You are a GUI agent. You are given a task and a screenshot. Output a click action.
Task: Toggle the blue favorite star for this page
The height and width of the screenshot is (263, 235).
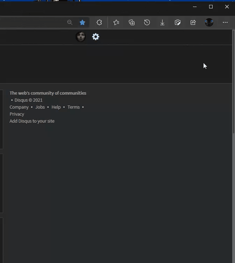83,22
